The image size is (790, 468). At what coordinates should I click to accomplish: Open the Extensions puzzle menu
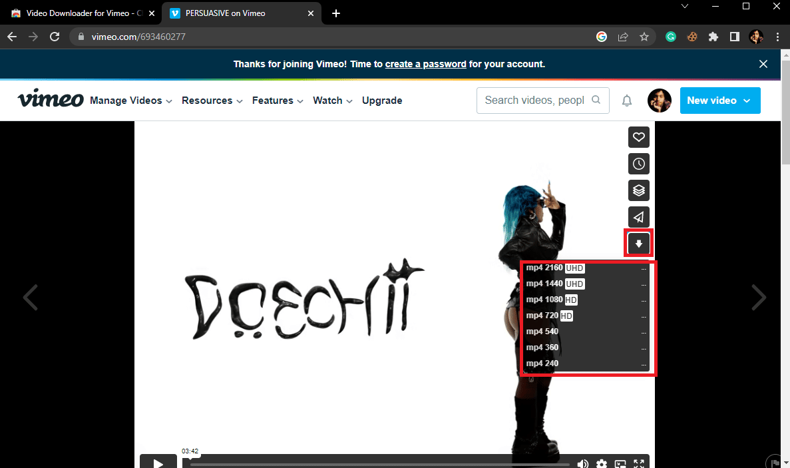coord(713,37)
